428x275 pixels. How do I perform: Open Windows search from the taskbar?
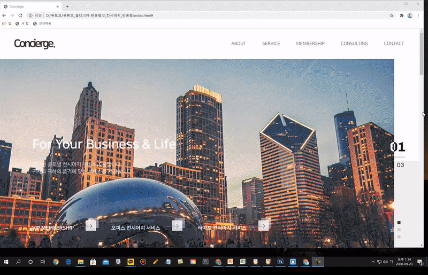[x=18, y=262]
